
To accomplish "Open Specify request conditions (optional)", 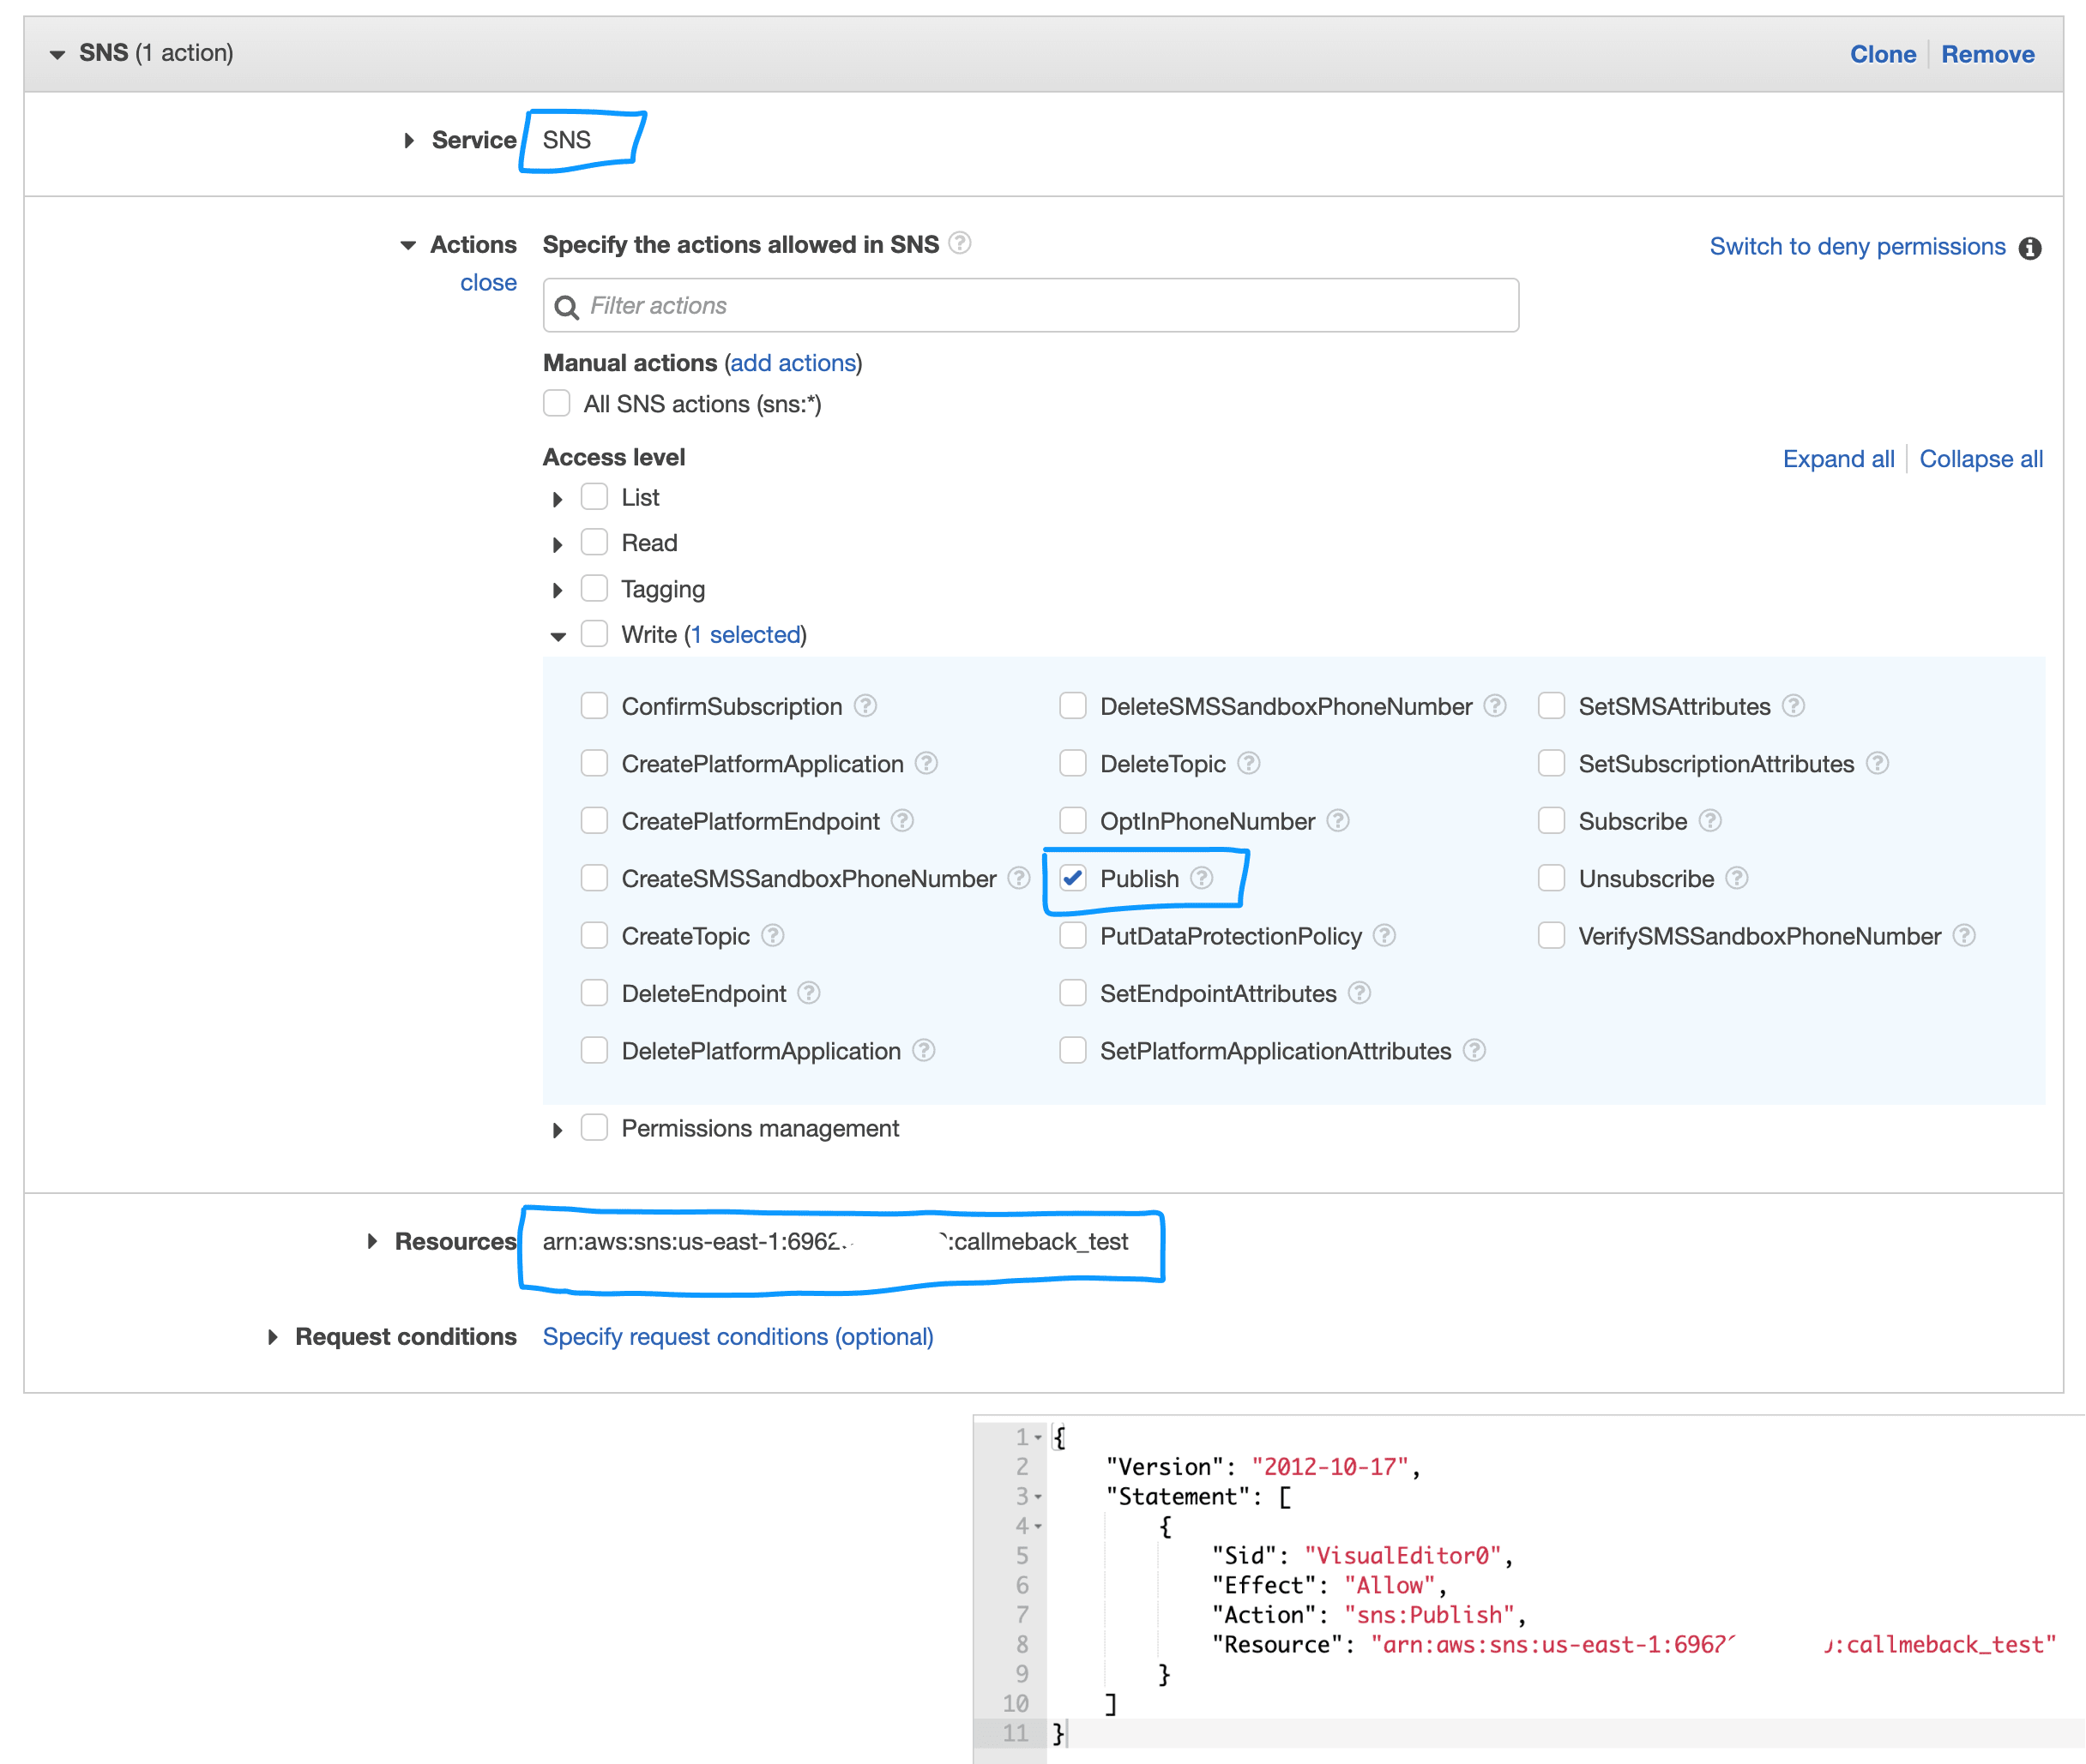I will coord(738,1337).
